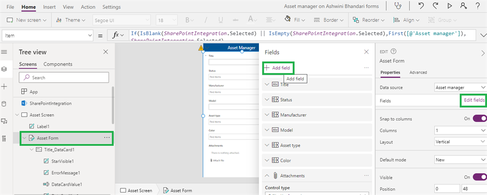487x195 pixels.
Task: Click the Bold formatting button
Action: [x=189, y=20]
